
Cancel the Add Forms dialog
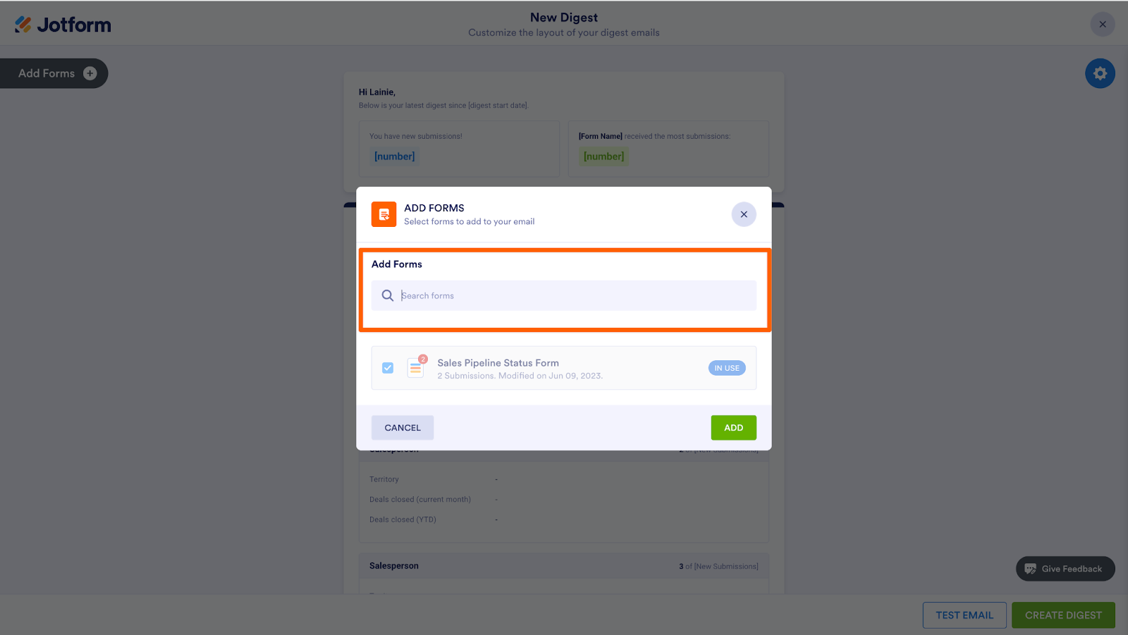point(403,428)
